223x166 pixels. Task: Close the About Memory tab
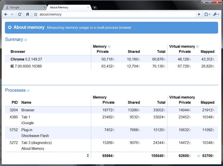[88, 7]
